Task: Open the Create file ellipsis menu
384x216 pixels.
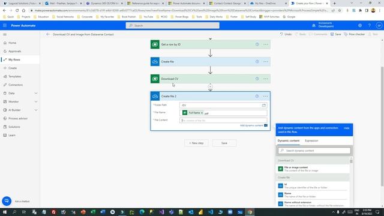Action: point(265,61)
